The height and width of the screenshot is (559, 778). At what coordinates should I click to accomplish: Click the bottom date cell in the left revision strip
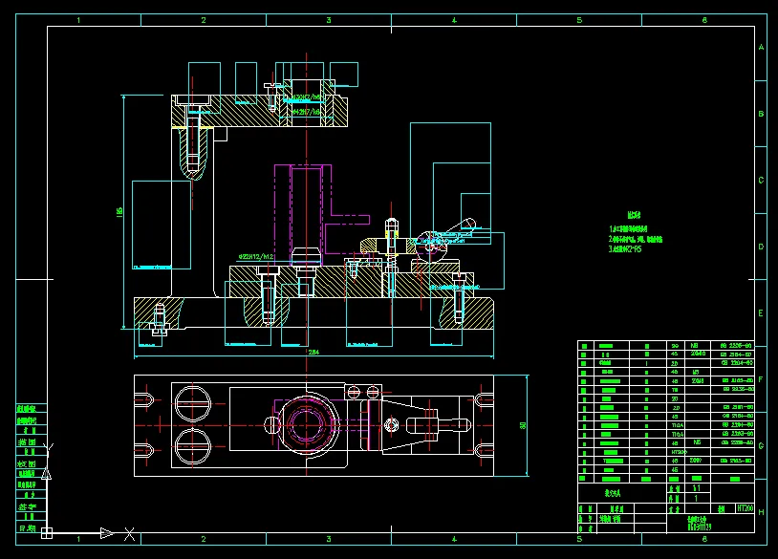[x=32, y=528]
